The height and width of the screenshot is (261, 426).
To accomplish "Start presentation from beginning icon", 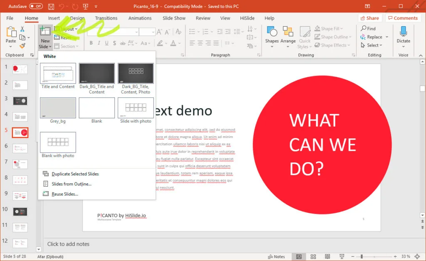I will pyautogui.click(x=85, y=6).
